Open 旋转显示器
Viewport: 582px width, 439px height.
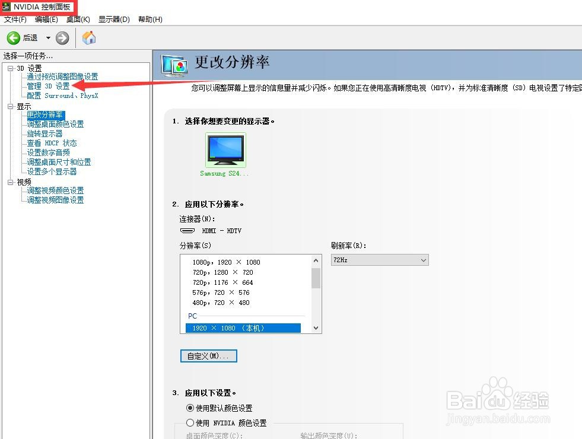44,133
